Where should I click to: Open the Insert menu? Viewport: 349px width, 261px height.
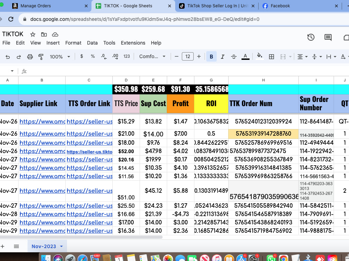53,43
